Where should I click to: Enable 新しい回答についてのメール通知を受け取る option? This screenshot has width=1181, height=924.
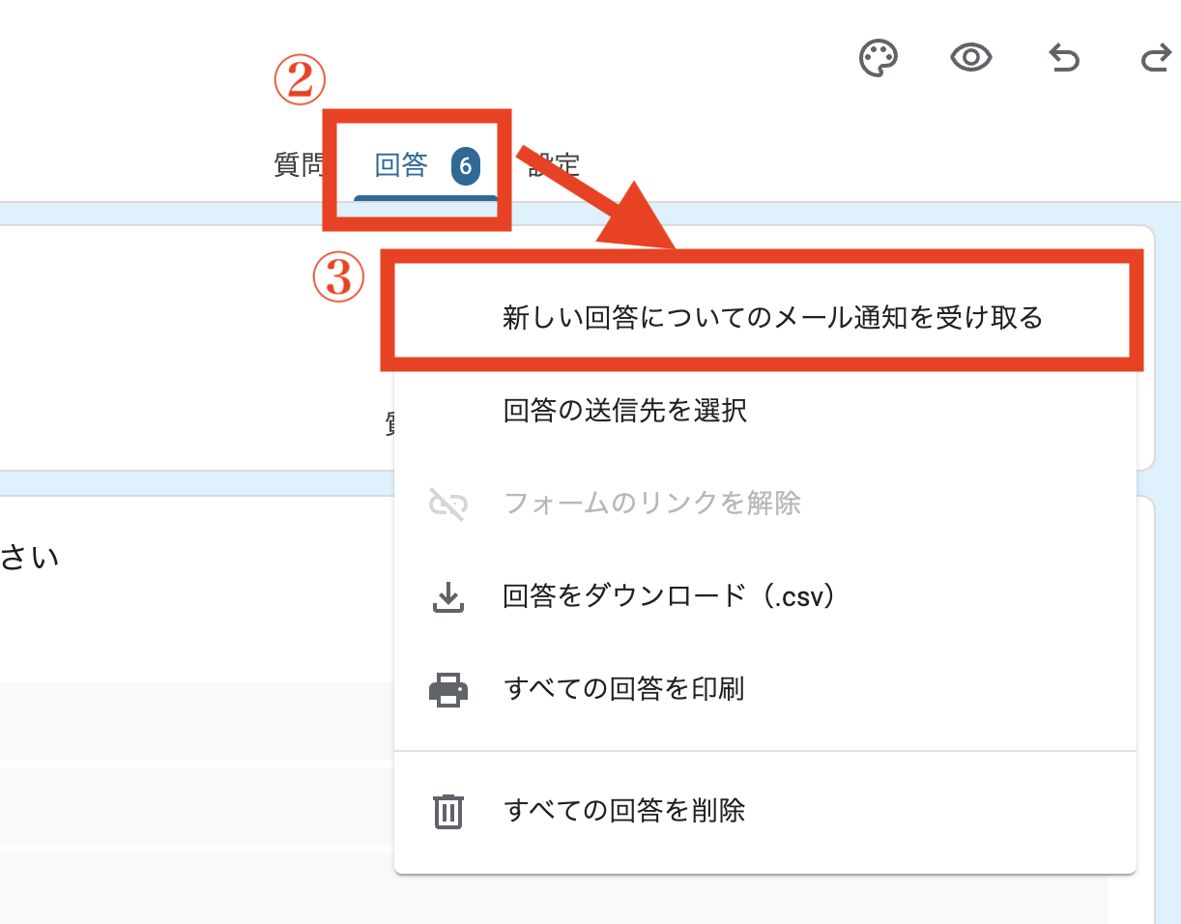[772, 318]
